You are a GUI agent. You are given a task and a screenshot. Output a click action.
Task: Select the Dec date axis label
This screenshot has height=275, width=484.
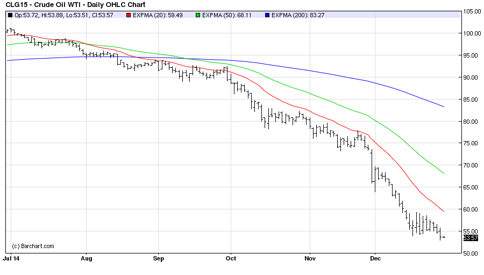[375, 259]
